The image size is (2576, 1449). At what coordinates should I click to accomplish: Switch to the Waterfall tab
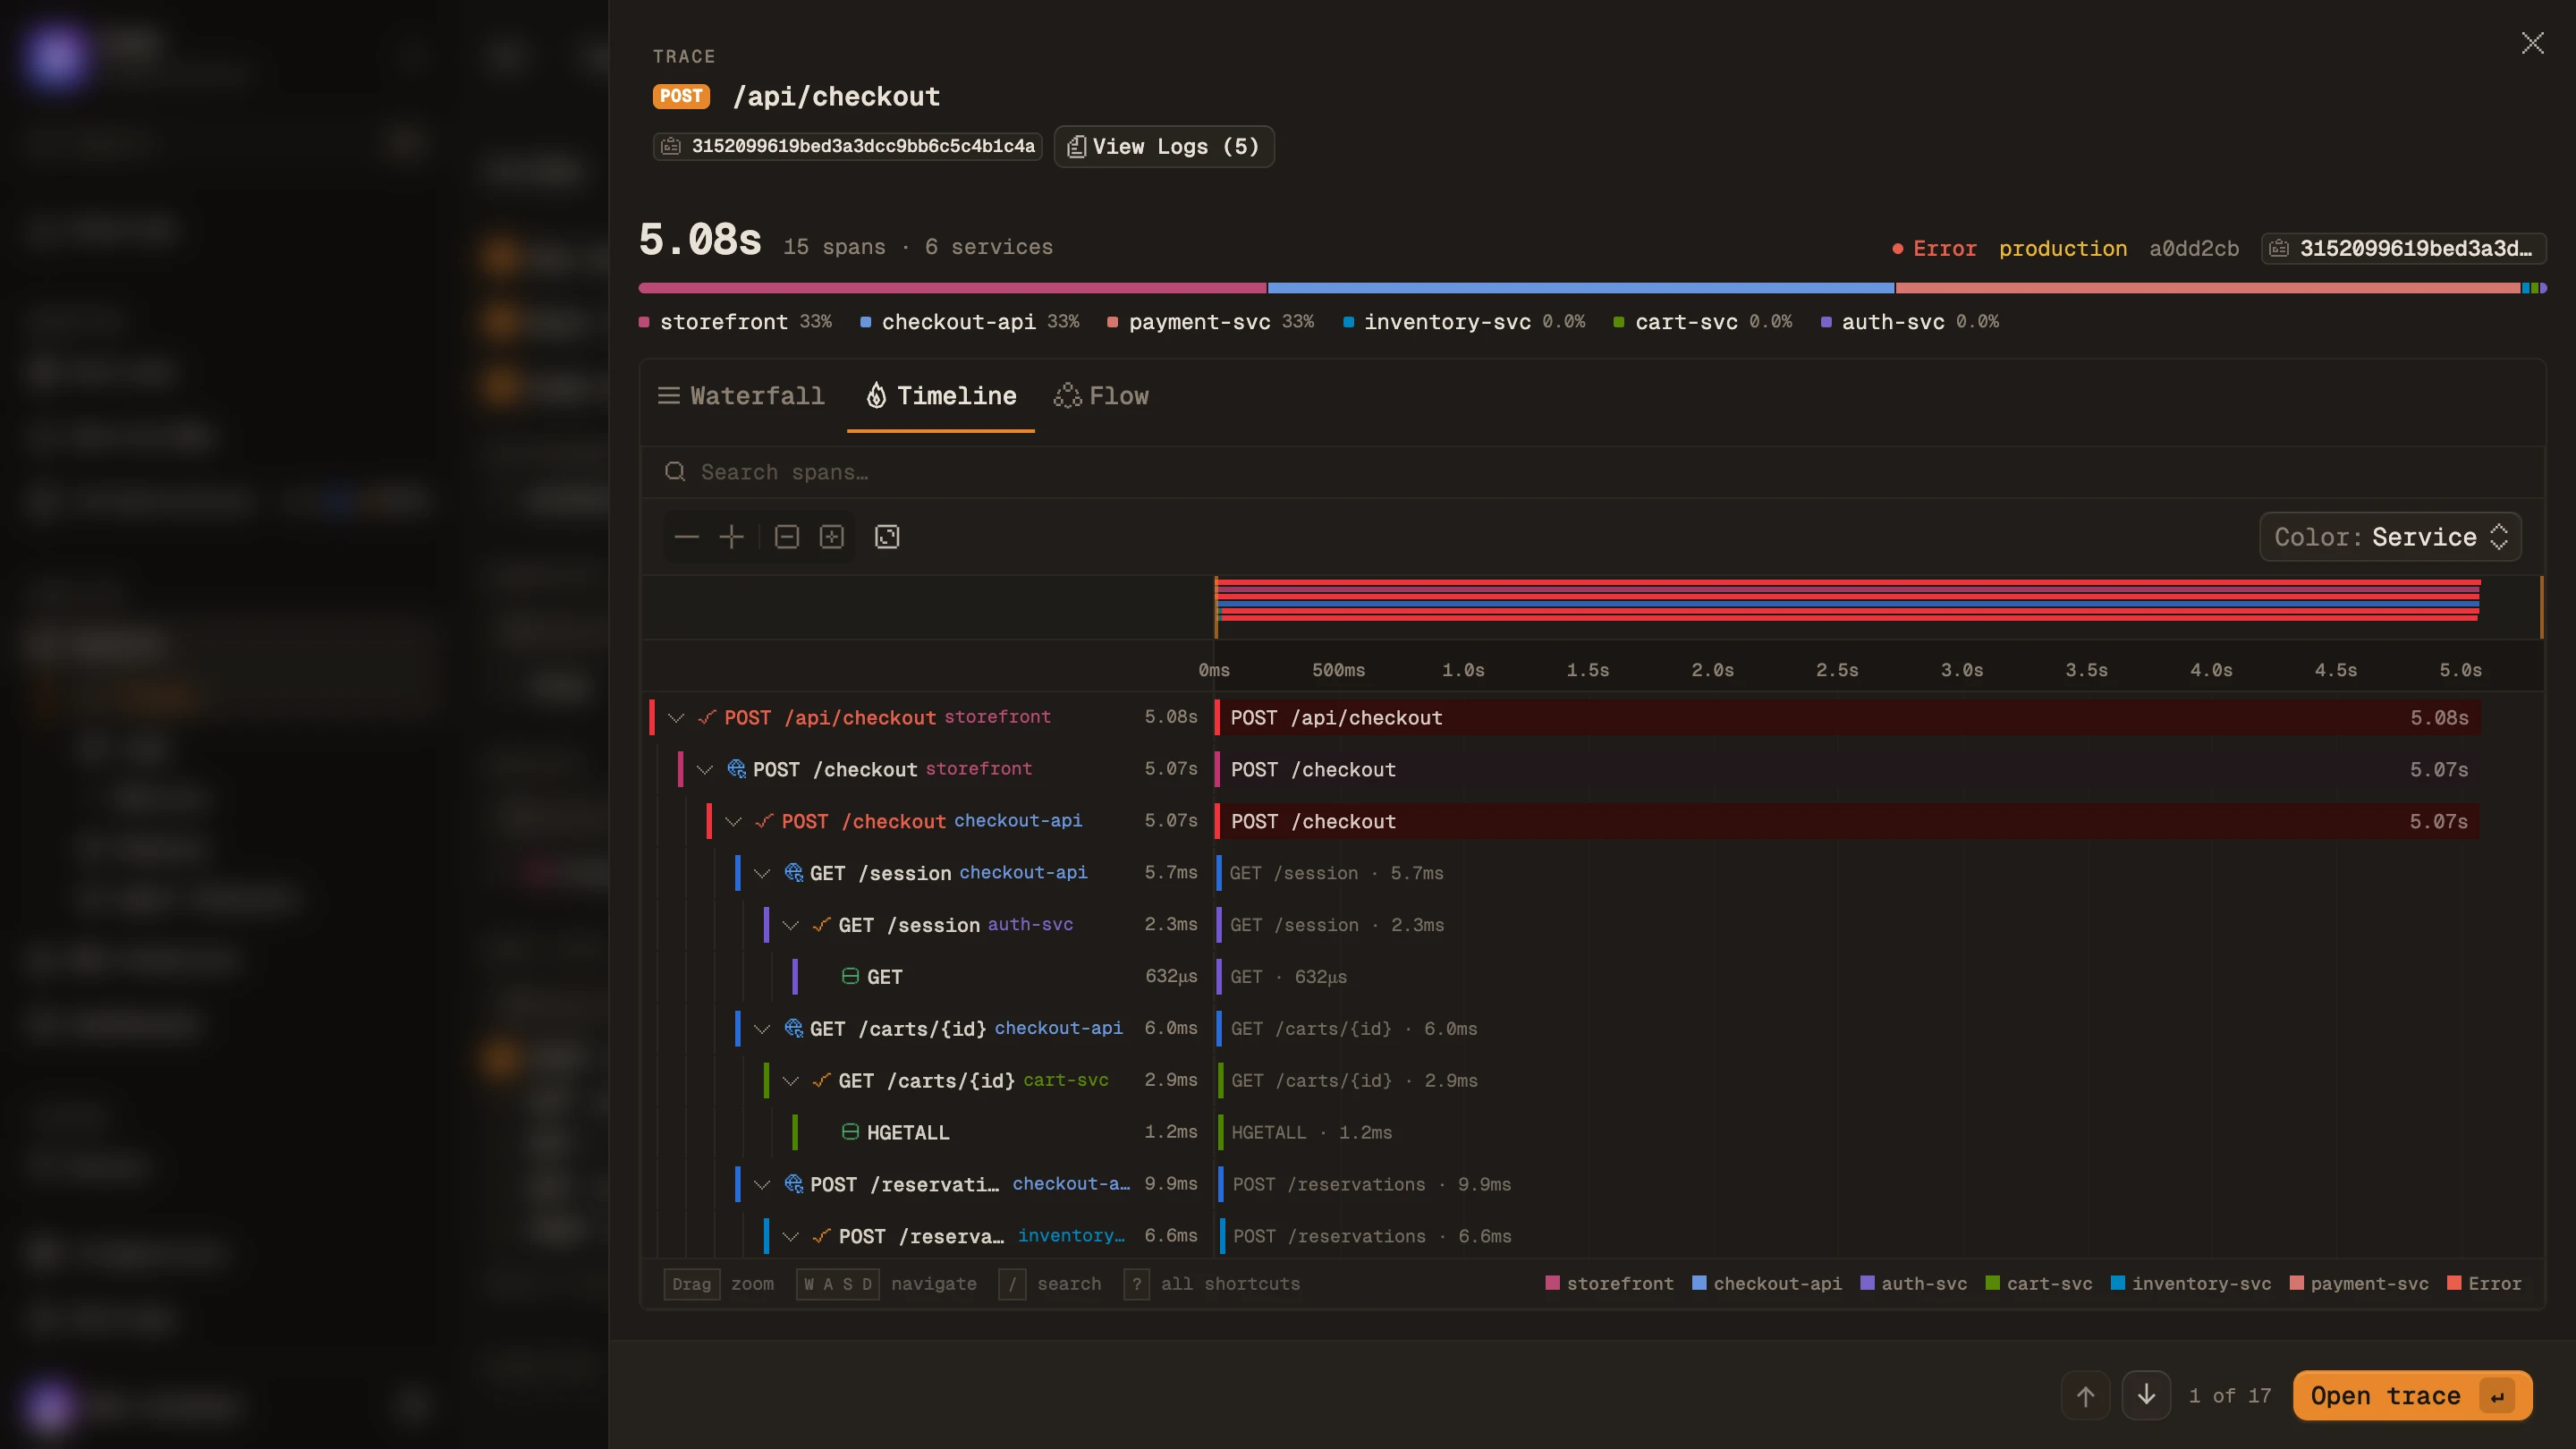click(741, 396)
